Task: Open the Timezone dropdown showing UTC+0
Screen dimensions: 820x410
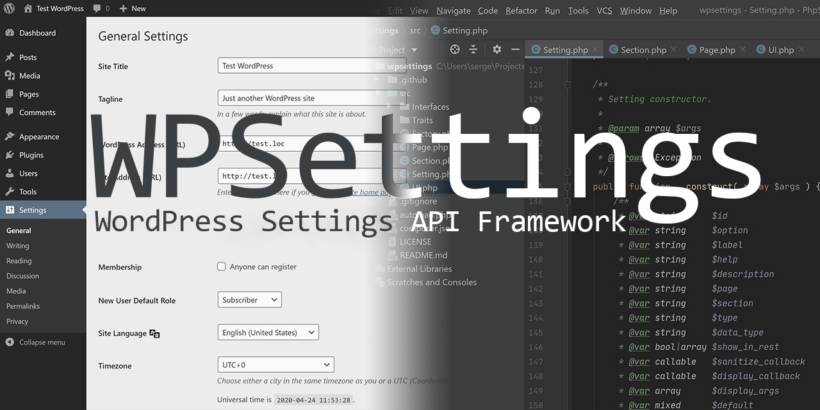Action: click(x=275, y=364)
